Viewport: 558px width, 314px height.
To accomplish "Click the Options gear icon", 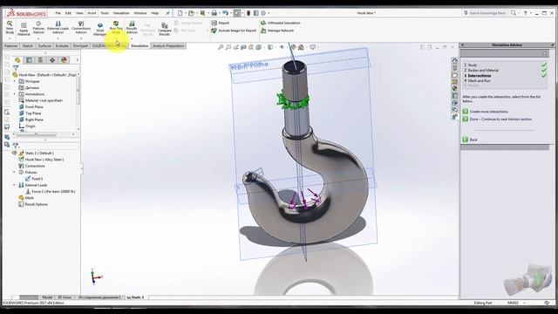I will 263,13.
